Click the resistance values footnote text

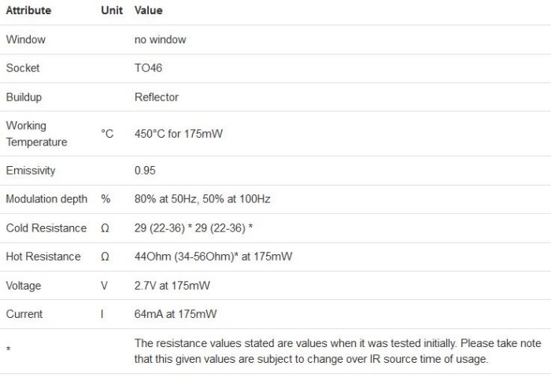[312, 351]
